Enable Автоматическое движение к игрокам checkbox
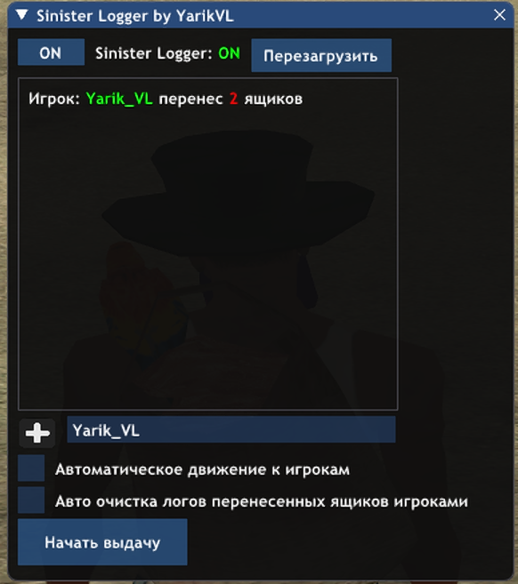518x584 pixels. (x=31, y=468)
